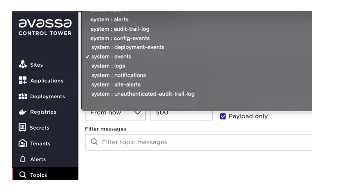Open the Alerts bell icon

(23, 159)
